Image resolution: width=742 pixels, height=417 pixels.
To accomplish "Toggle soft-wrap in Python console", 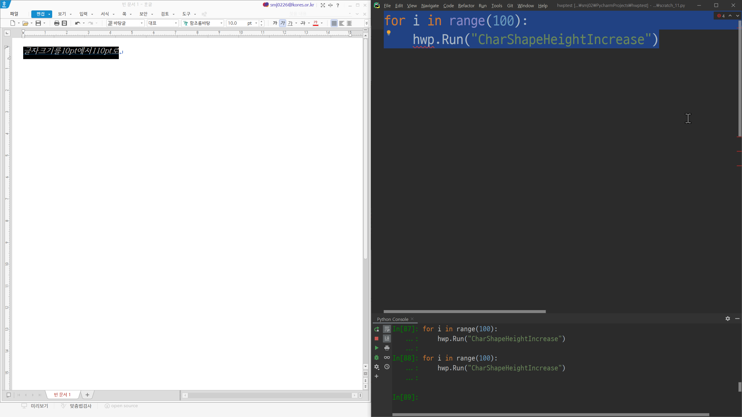I will [x=387, y=329].
